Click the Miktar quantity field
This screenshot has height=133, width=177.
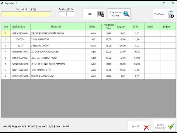pyautogui.click(x=66, y=14)
